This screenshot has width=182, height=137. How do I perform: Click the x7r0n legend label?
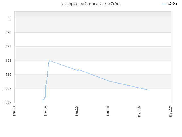[172, 4]
